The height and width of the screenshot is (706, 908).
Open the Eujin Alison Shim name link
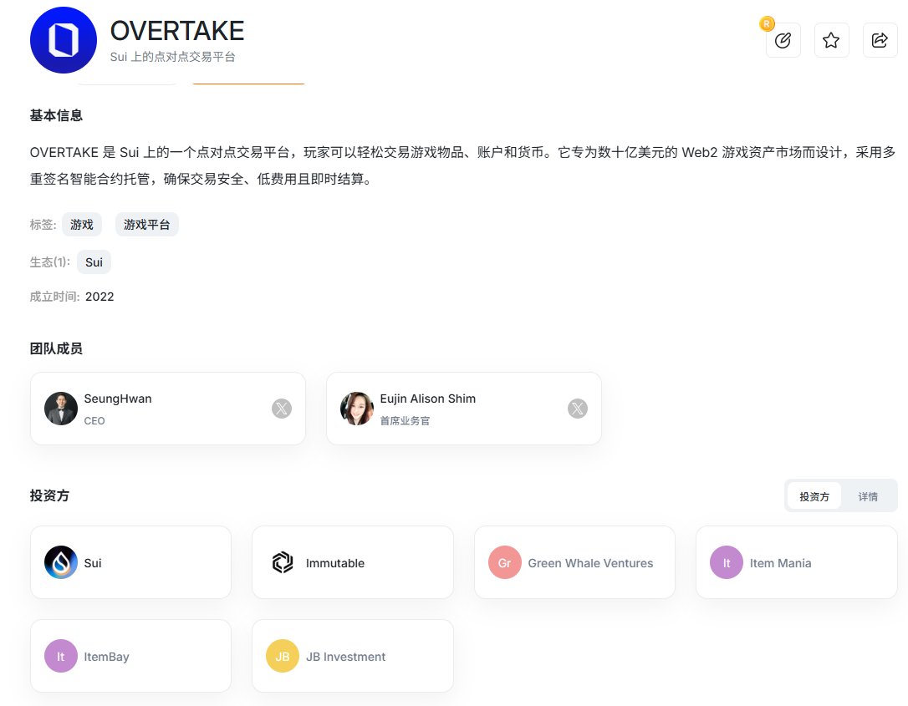tap(428, 399)
